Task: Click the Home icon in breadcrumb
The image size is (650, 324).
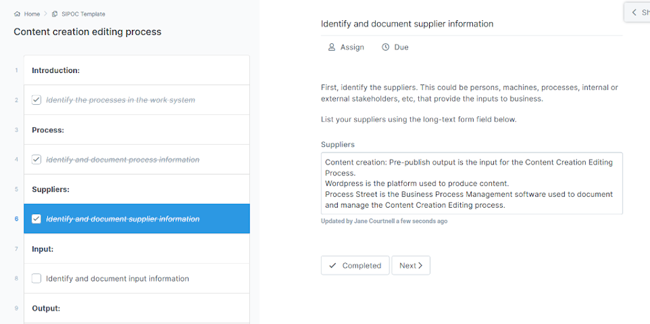Action: click(17, 14)
